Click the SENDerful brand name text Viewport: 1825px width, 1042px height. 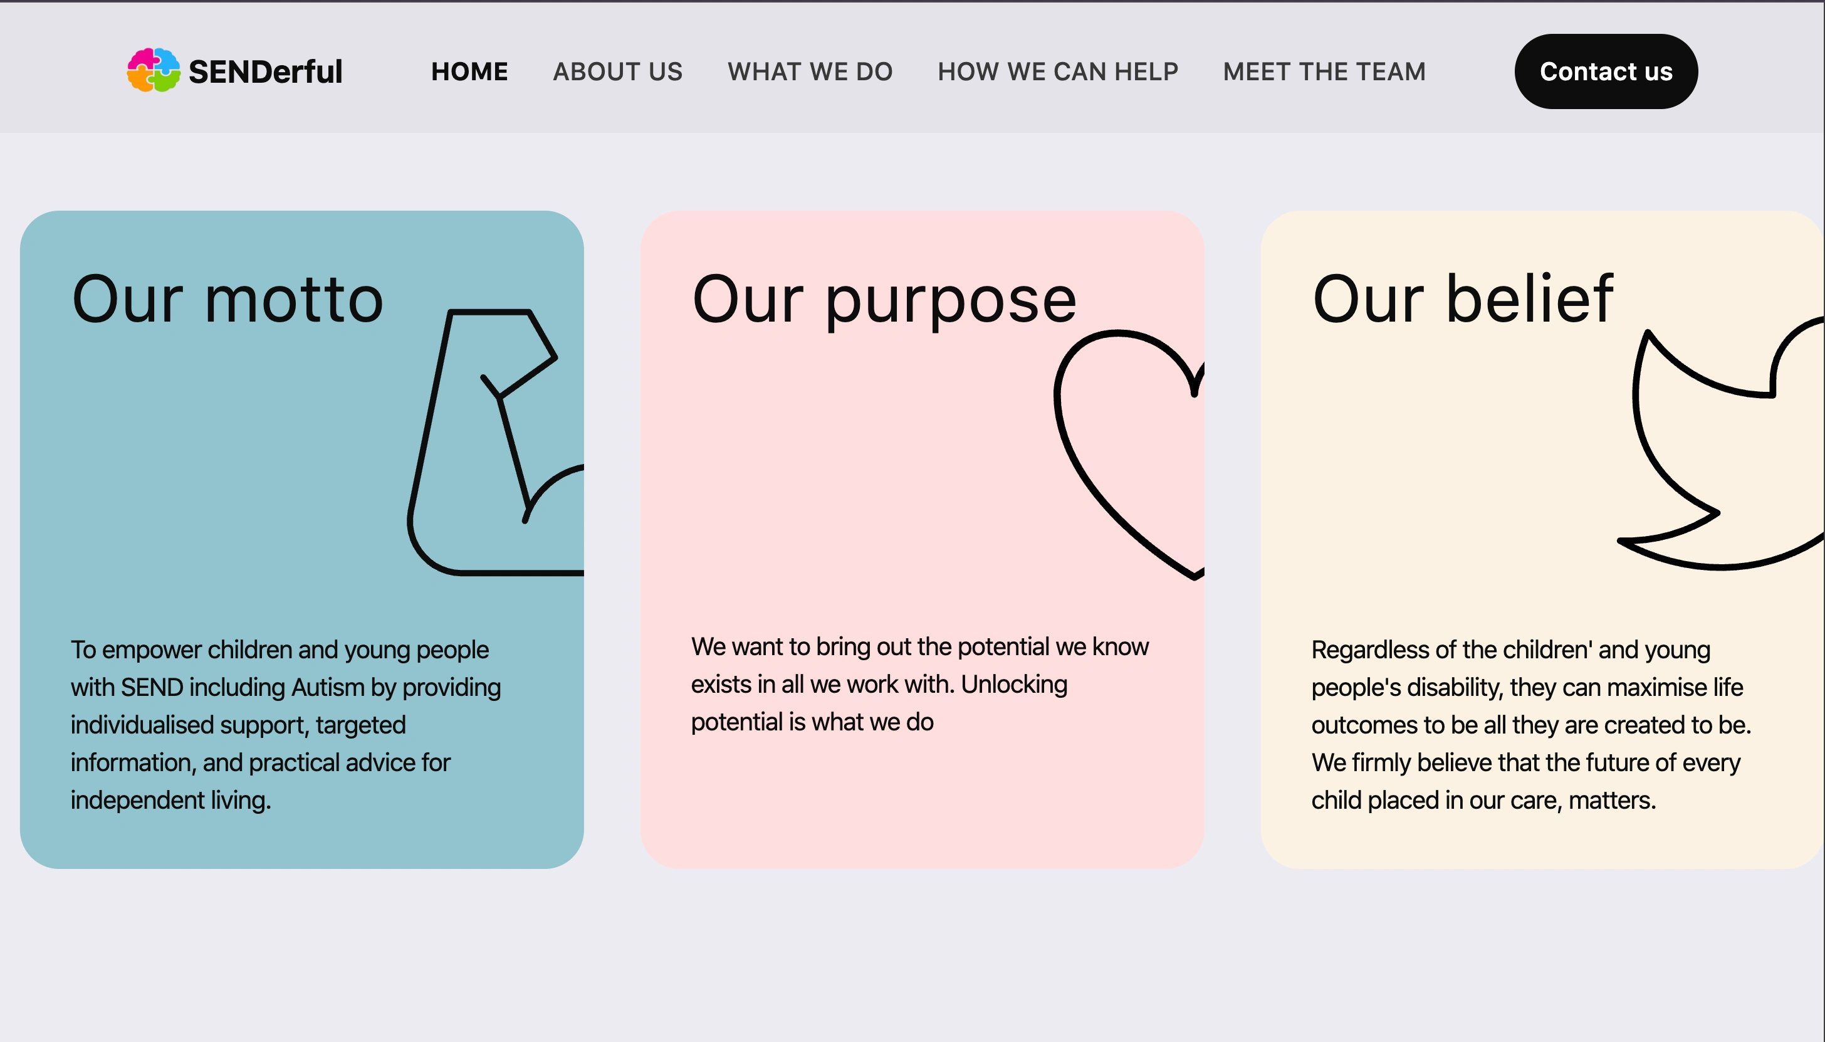266,71
